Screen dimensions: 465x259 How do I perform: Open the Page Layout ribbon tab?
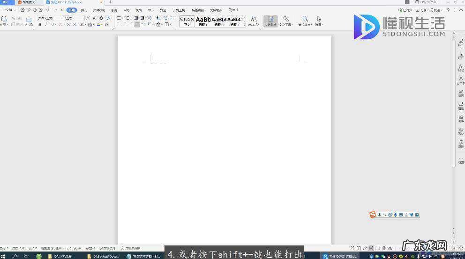click(99, 10)
